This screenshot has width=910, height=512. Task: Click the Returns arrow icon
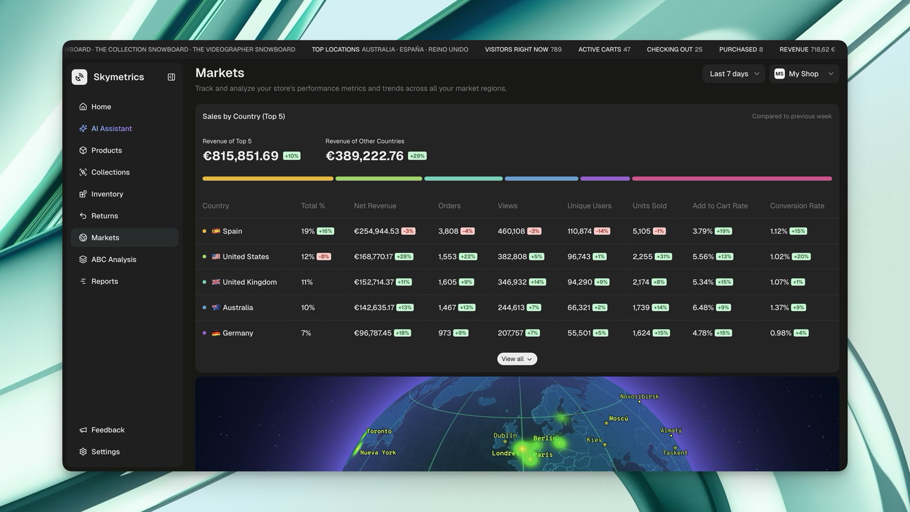coord(83,216)
